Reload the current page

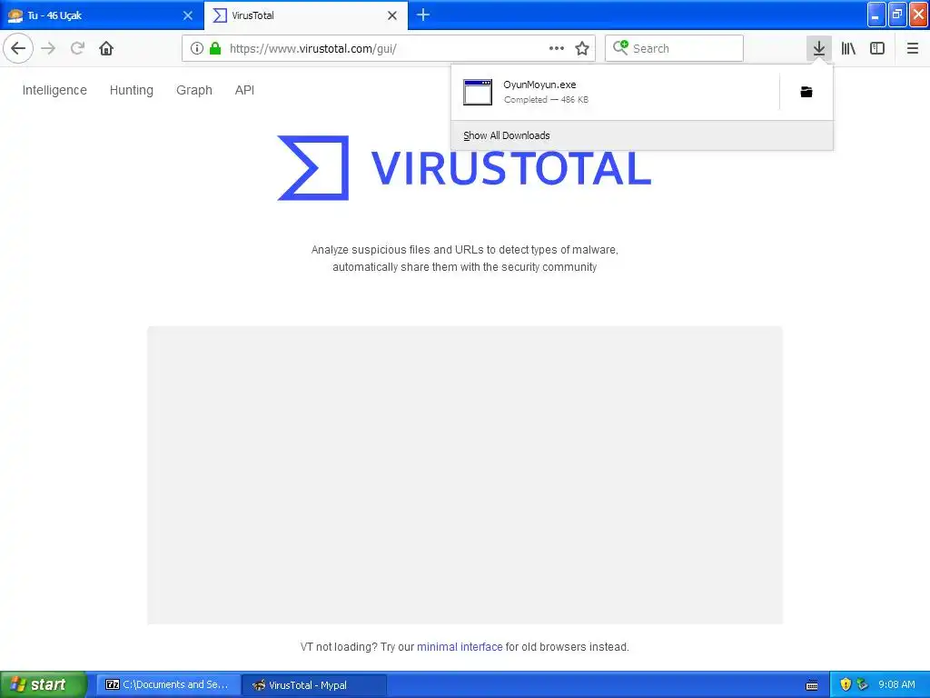click(77, 49)
